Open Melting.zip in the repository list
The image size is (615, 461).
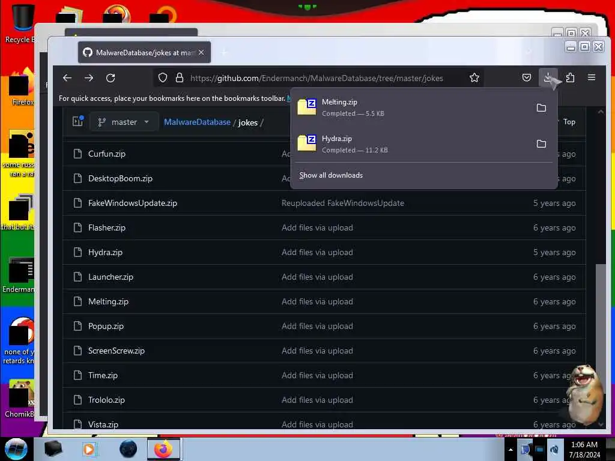pos(108,301)
